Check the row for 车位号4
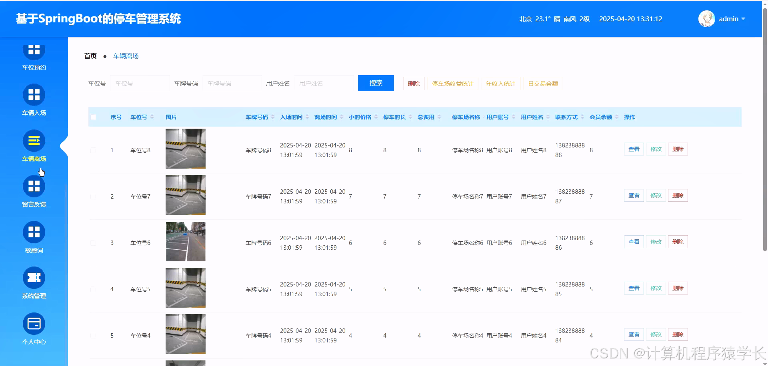Screen dimensions: 768x366 [x=93, y=336]
